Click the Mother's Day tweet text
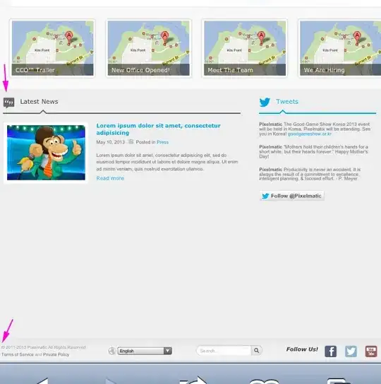381x384 pixels. pos(313,151)
